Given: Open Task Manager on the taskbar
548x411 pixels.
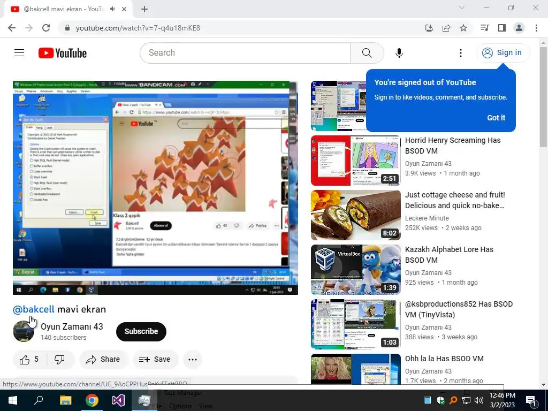Looking at the screenshot, I should coord(144,400).
